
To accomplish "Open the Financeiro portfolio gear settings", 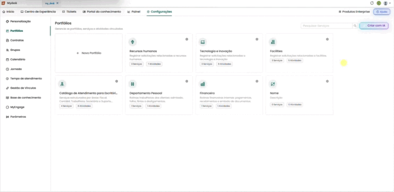I will 257,81.
